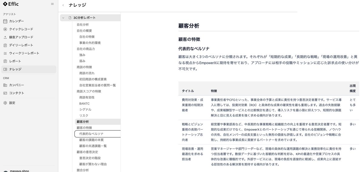The image size is (364, 172).
Task: Click the document icon beside デイリーレポート
Action: point(5,45)
